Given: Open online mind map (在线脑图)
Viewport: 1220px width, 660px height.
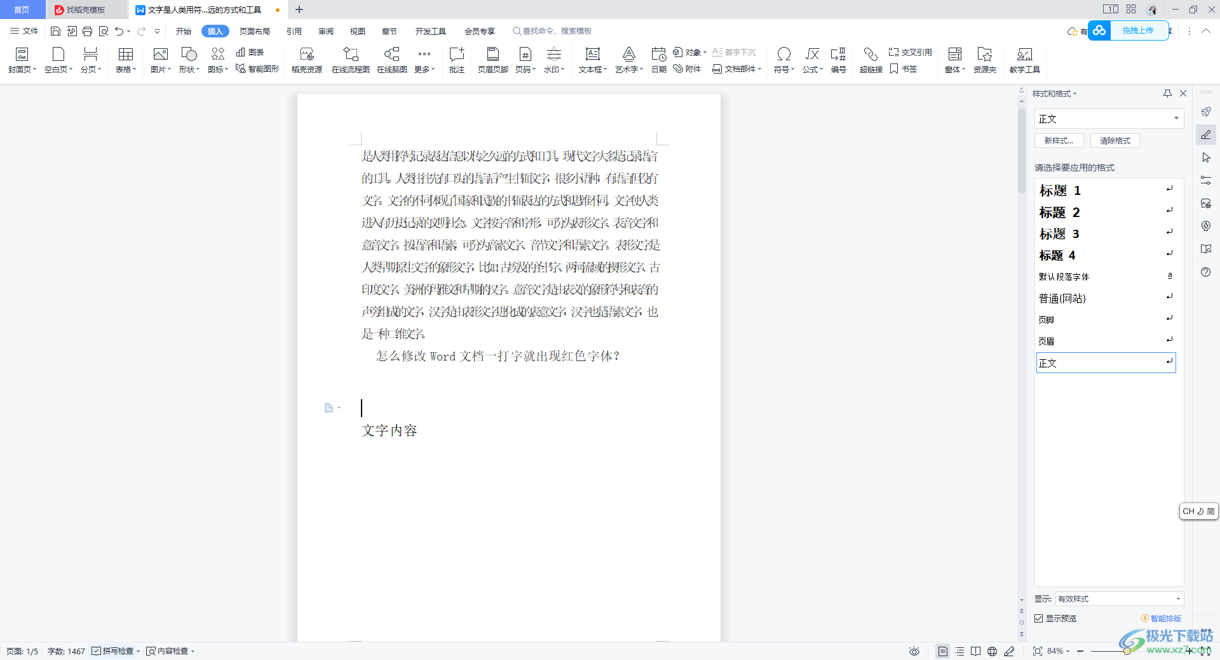Looking at the screenshot, I should pos(392,60).
